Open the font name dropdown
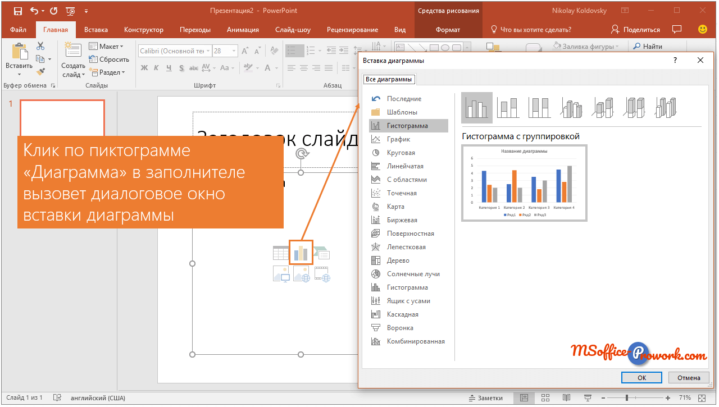 (208, 51)
